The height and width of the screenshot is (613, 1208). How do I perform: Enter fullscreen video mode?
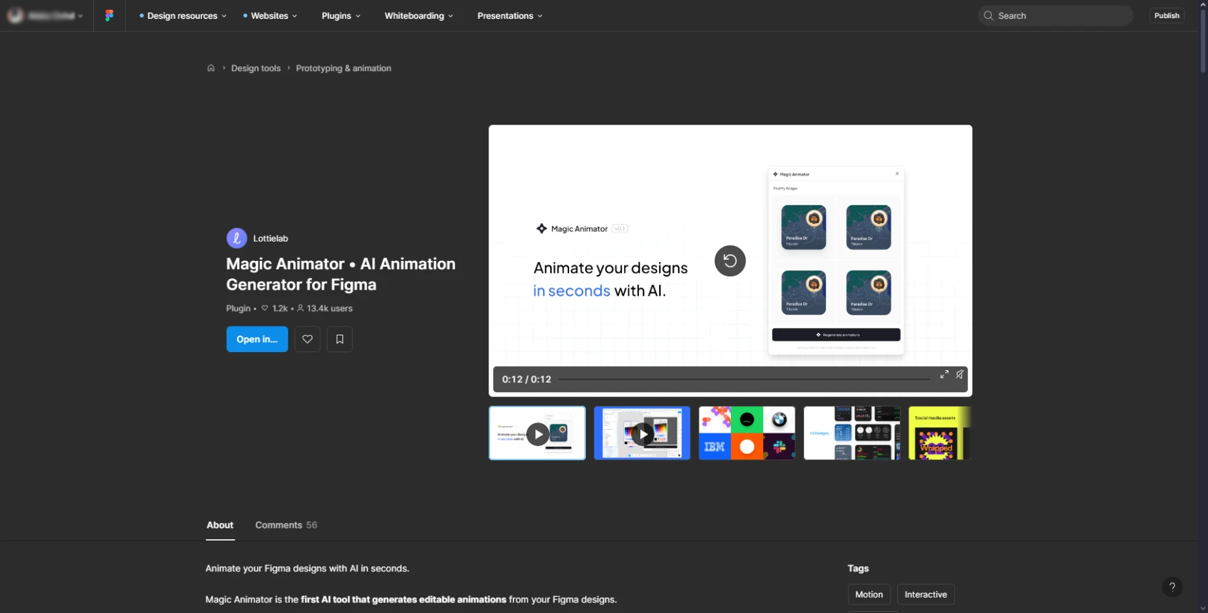point(944,374)
